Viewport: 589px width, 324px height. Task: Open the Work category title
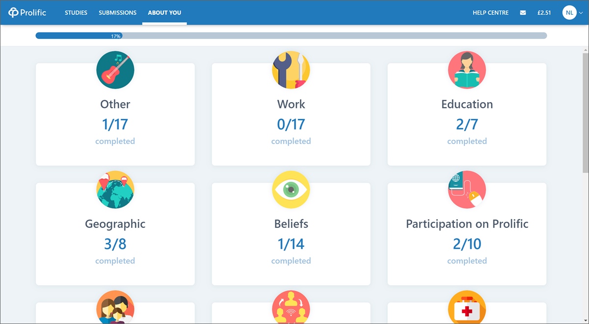coord(291,104)
